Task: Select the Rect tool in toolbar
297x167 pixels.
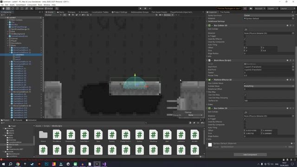Action: [x=22, y=8]
